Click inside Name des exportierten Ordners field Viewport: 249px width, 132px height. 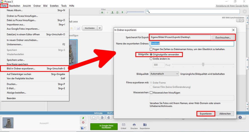click(x=192, y=43)
